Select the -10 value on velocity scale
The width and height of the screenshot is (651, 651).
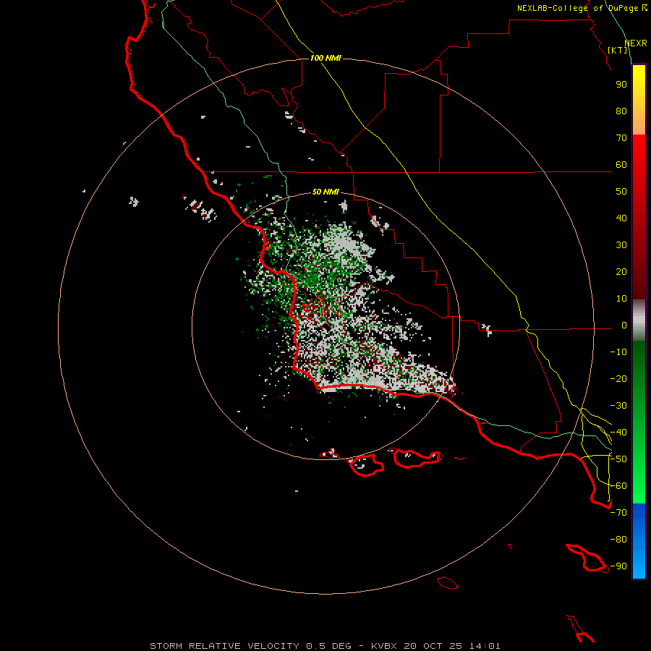coord(618,352)
